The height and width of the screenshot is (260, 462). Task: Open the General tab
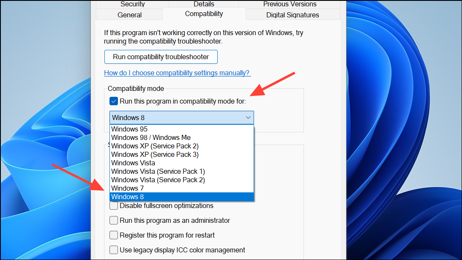pos(129,14)
